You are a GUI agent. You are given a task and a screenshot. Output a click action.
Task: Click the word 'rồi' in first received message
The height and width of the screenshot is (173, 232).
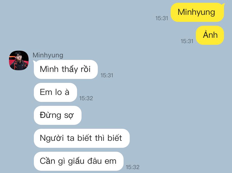(x=85, y=69)
